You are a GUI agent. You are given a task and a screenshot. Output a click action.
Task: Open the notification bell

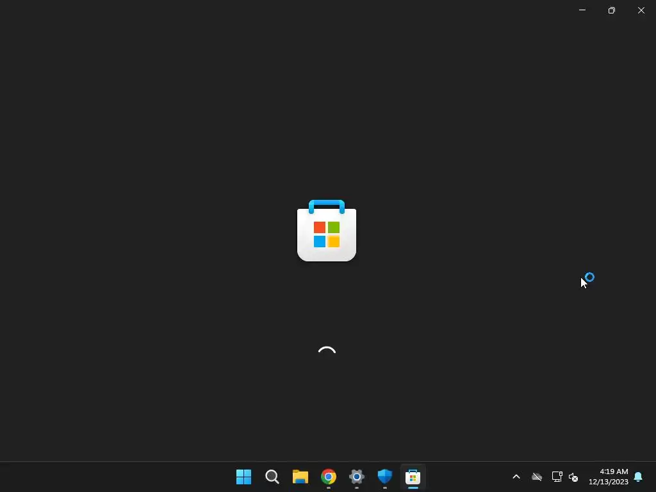point(638,477)
